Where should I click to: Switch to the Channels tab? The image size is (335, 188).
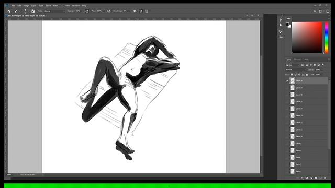coord(297,60)
